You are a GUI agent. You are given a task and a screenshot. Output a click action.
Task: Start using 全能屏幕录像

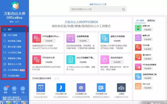[x=83, y=41]
